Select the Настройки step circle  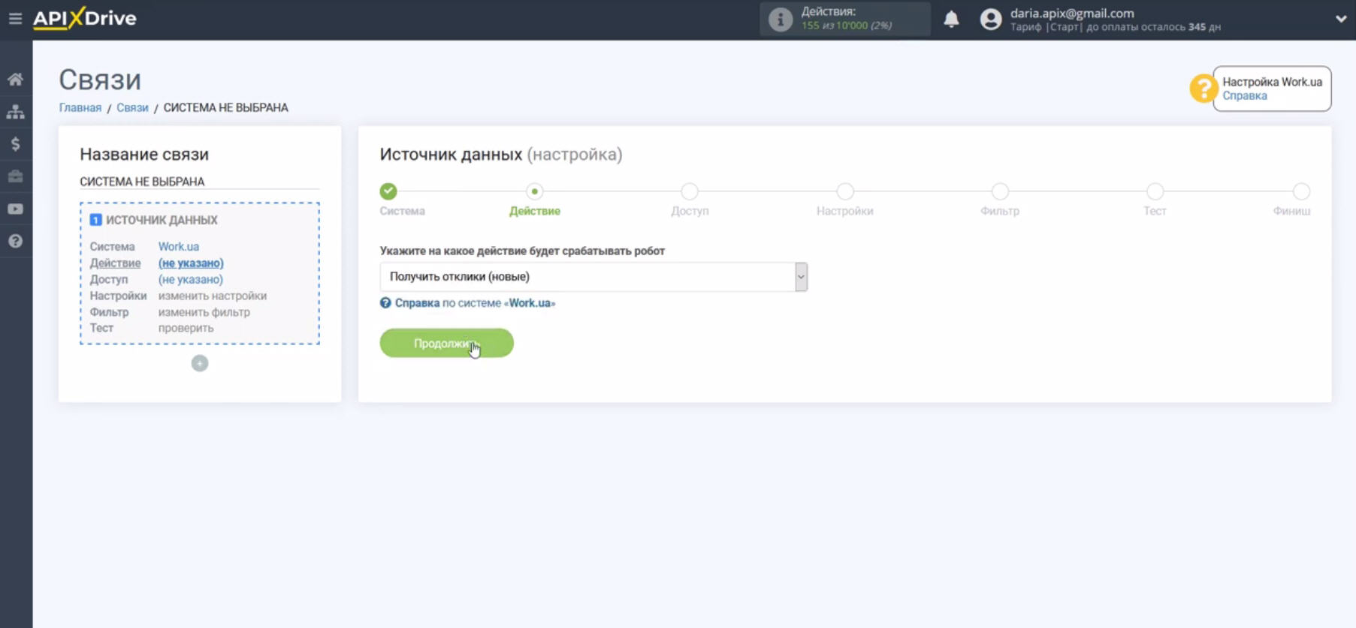[x=845, y=191]
